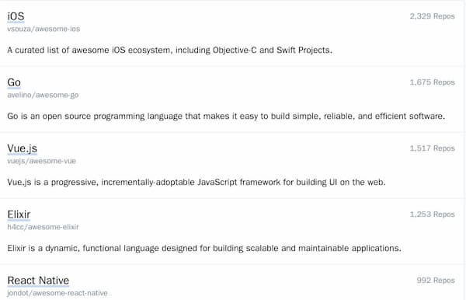This screenshot has height=300, width=466.
Task: Click the jondot/awesome-react-native repository path
Action: [x=57, y=293]
